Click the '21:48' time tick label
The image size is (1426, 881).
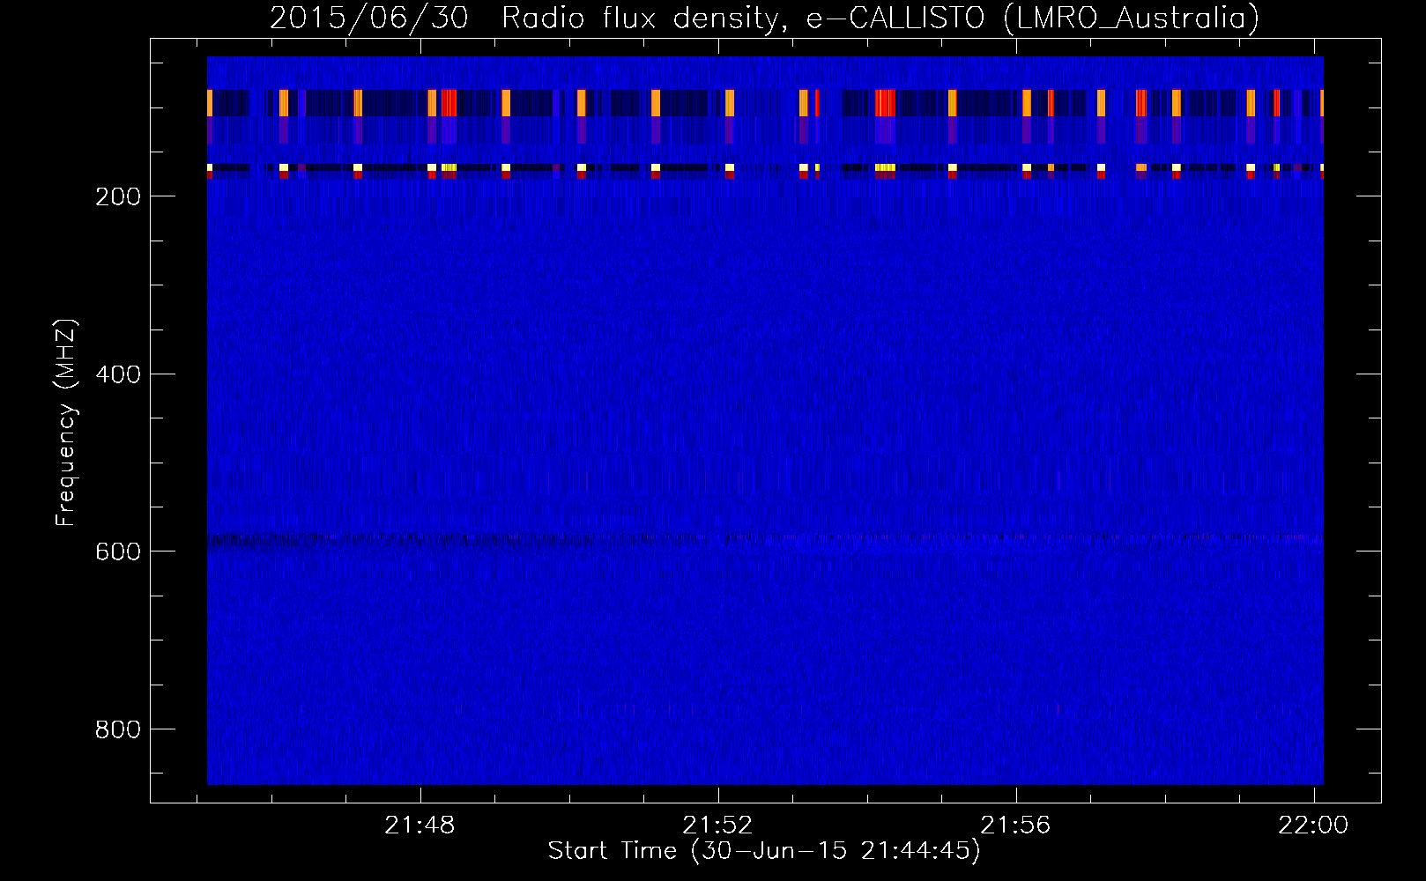tap(420, 825)
